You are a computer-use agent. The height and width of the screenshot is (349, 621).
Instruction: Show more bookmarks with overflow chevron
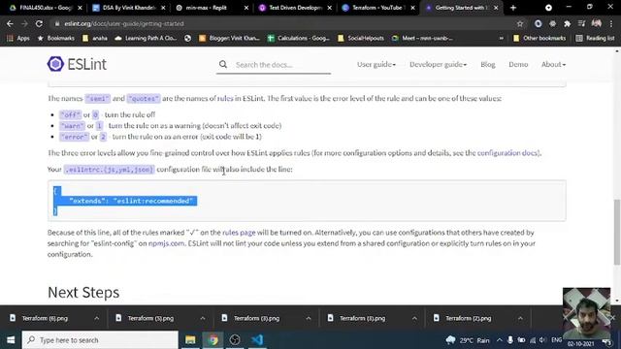click(x=502, y=39)
